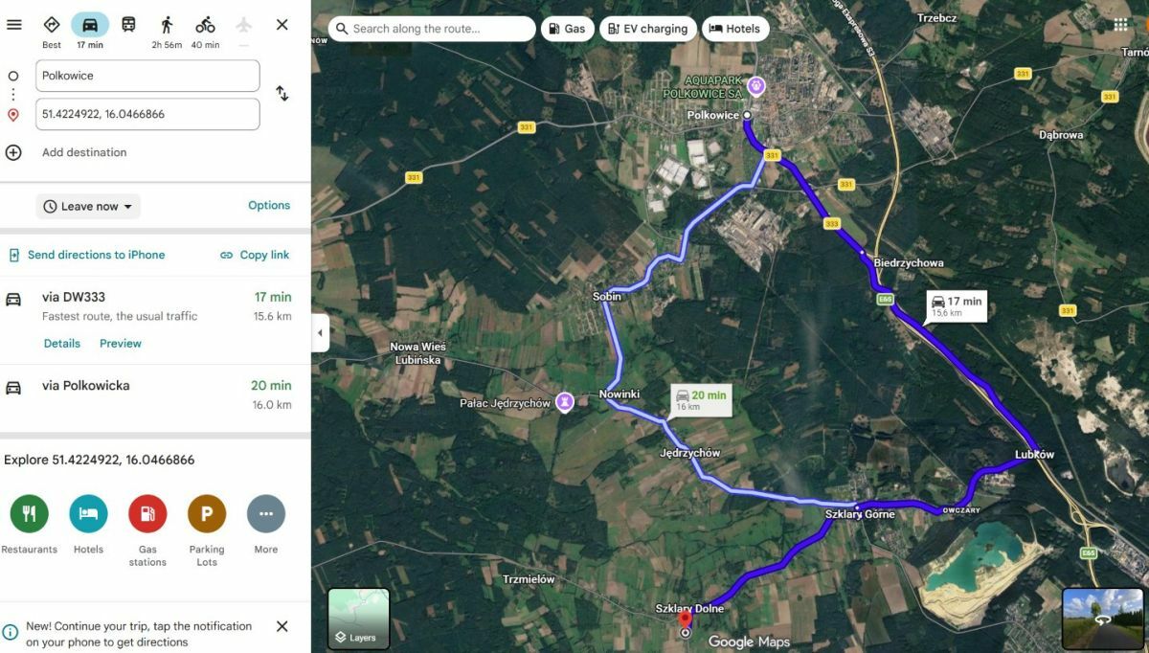The height and width of the screenshot is (653, 1149).
Task: Select Cycling mode showing 40 min
Action: click(205, 31)
